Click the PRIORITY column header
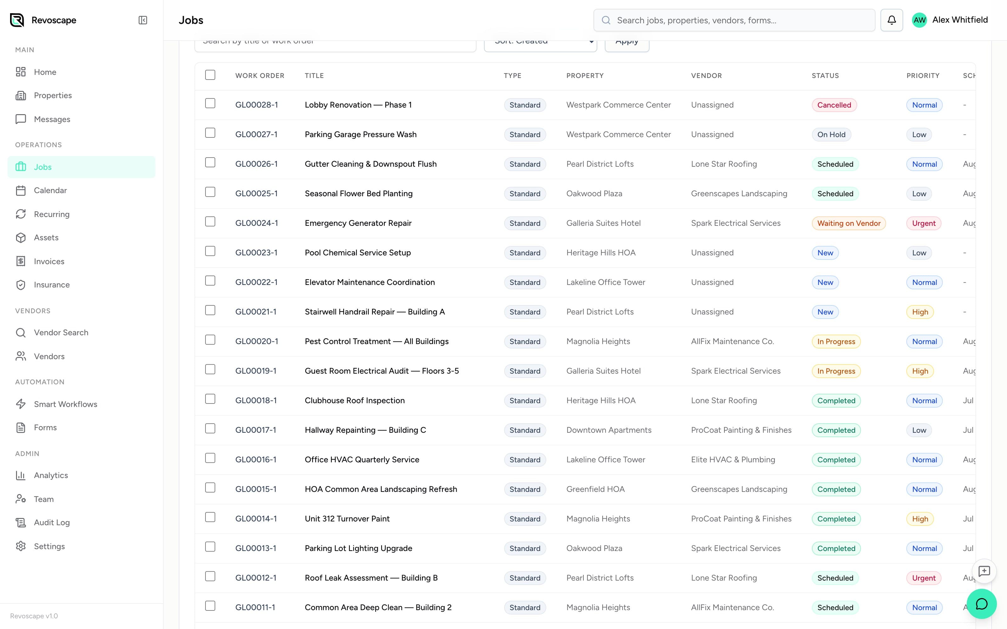The width and height of the screenshot is (1007, 629). coord(923,76)
